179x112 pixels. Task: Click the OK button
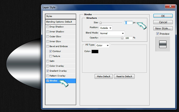163,16
